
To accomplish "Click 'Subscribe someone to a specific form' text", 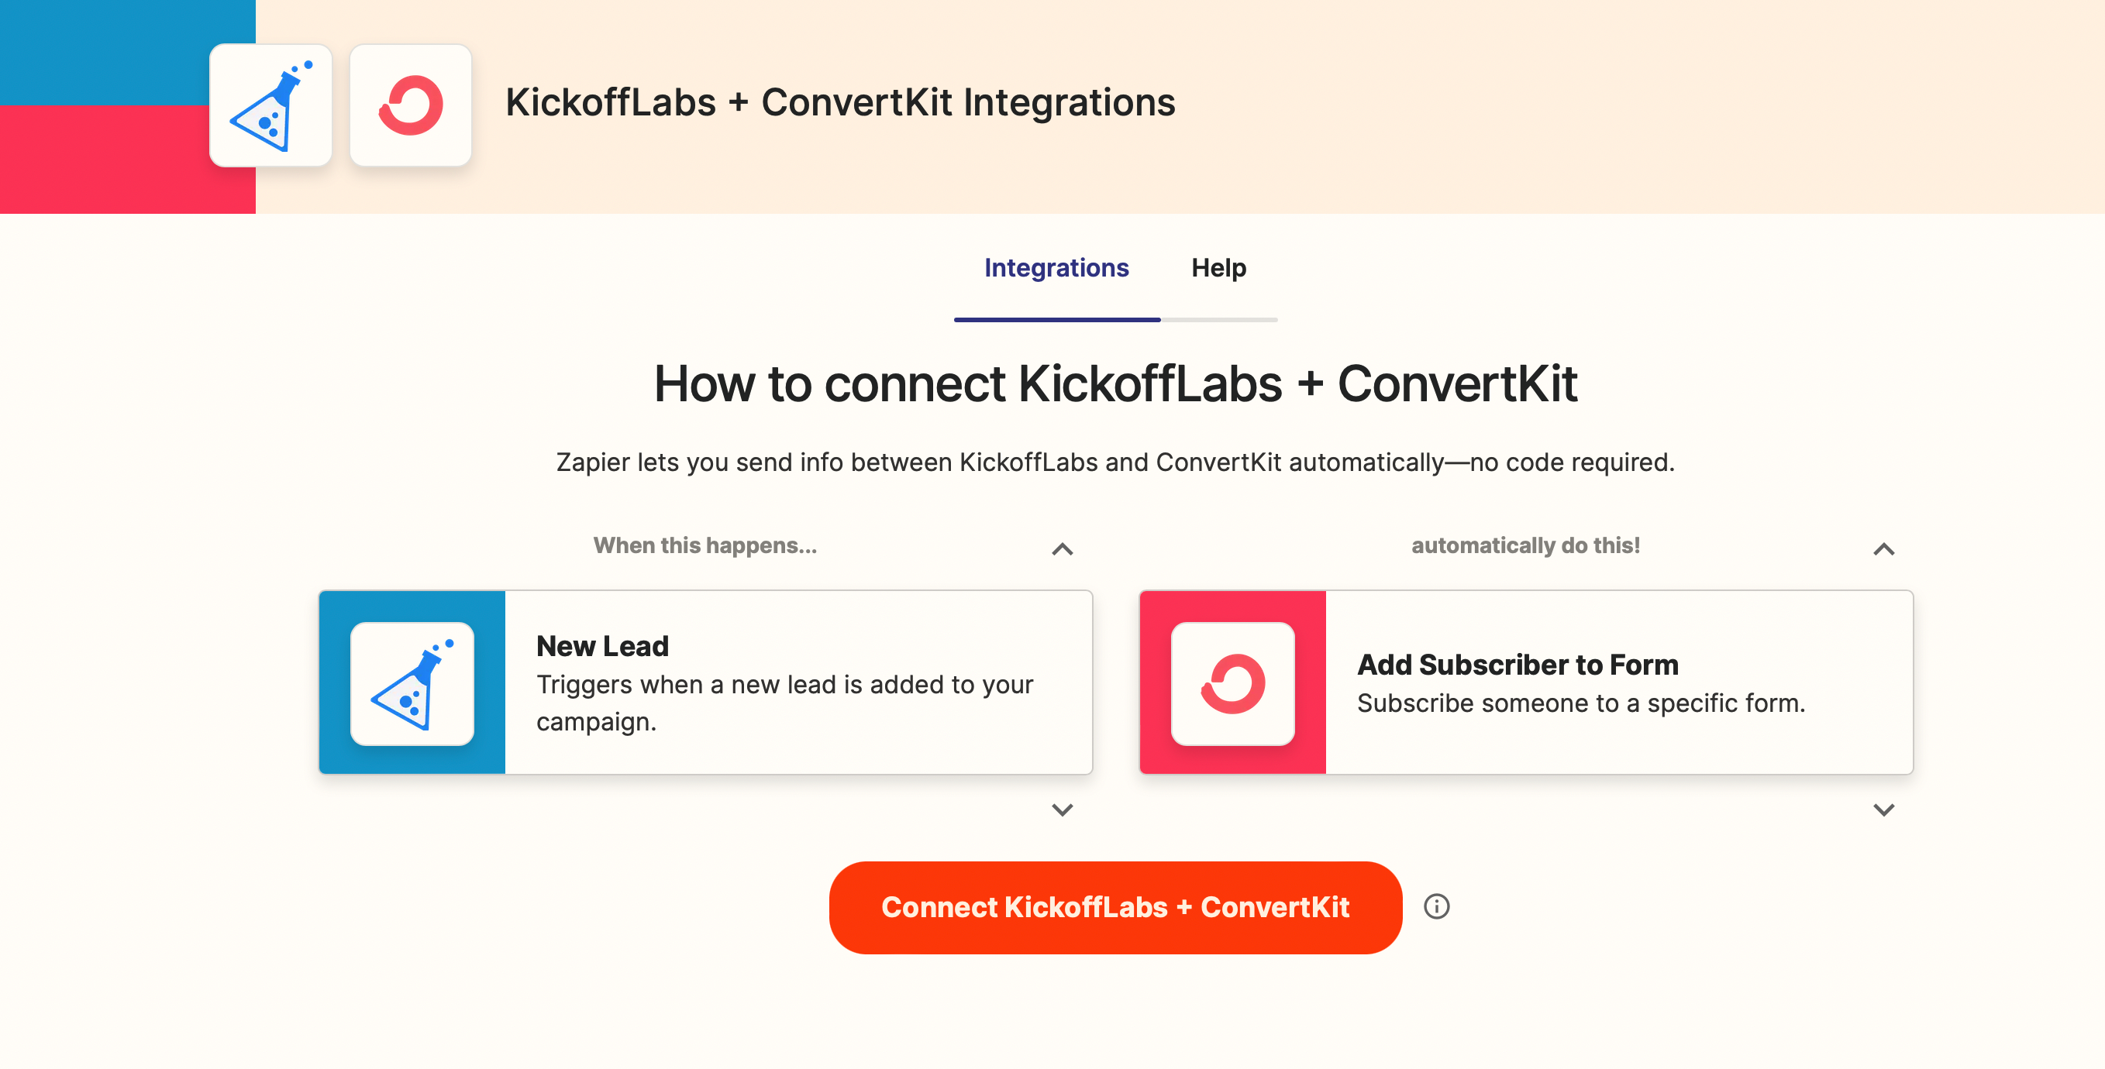I will tap(1580, 703).
